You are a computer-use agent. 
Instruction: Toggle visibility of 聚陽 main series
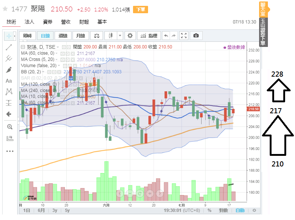click(x=64, y=47)
